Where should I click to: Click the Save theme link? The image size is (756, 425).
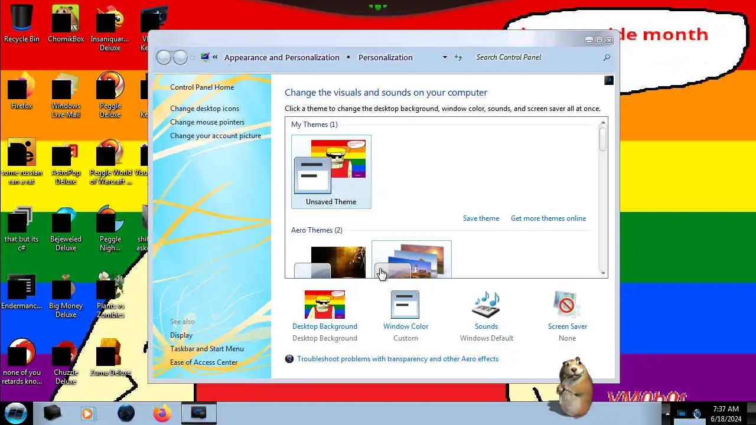481,218
